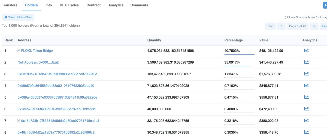This screenshot has height=135, width=327.
Task: Open the Comments tab
Action: [139, 5]
